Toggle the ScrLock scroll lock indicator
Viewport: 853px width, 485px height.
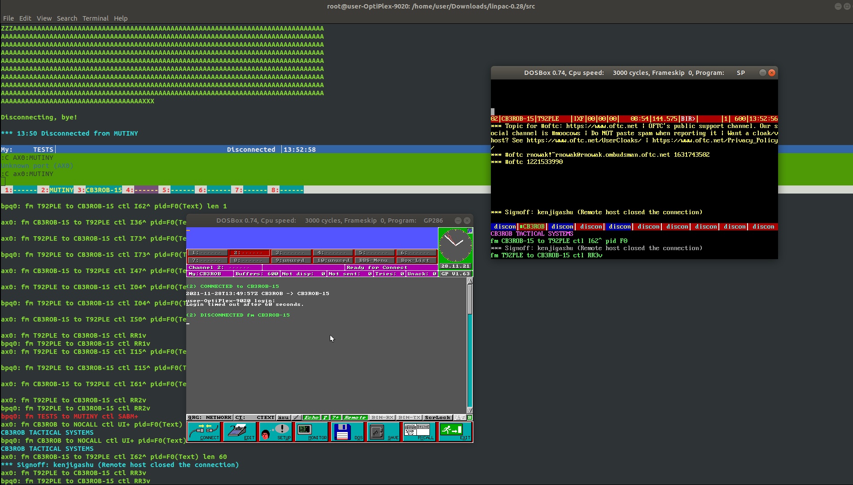(x=437, y=418)
